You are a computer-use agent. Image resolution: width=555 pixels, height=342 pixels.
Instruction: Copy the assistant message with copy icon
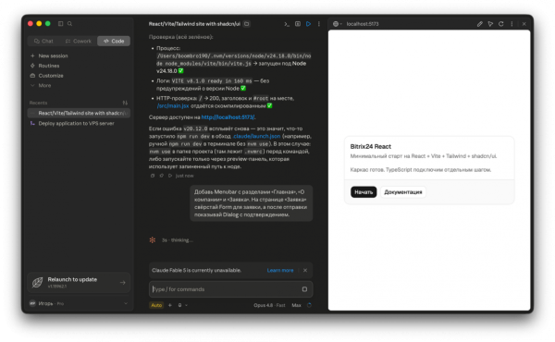pyautogui.click(x=153, y=176)
